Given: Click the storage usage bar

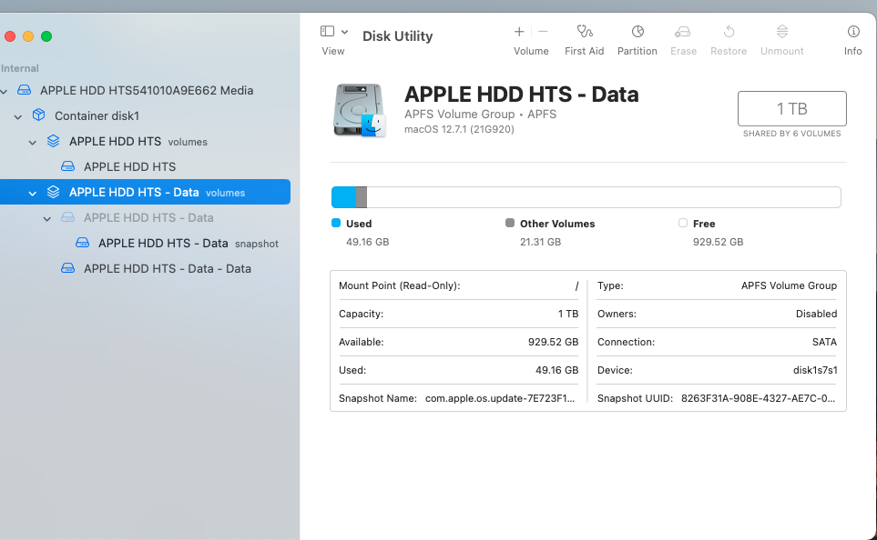Looking at the screenshot, I should pyautogui.click(x=586, y=196).
